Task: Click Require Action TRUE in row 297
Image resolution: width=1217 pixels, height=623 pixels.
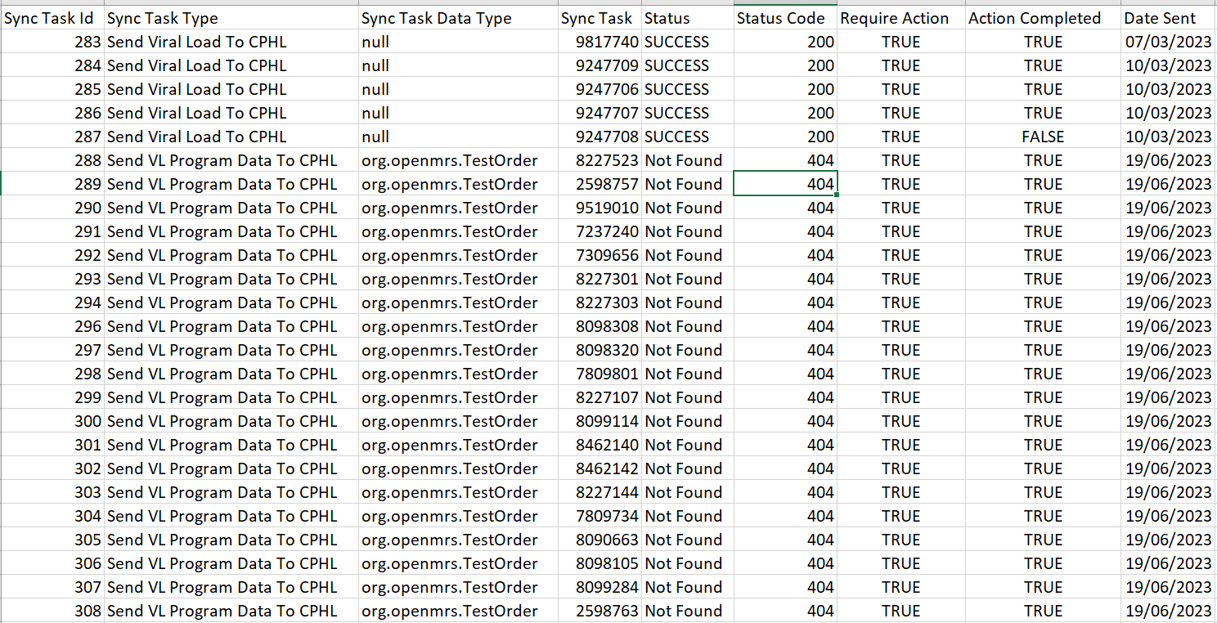Action: (901, 350)
